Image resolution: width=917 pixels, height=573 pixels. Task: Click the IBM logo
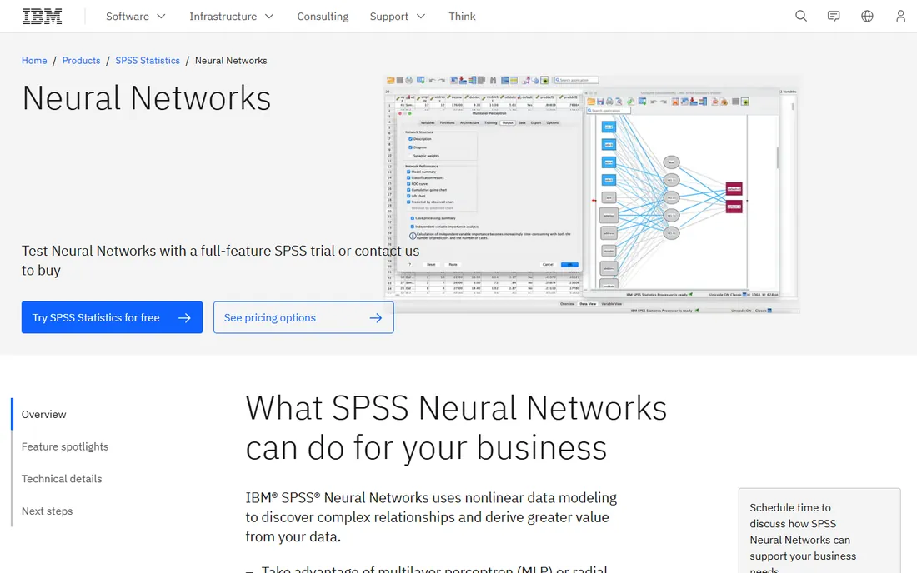click(43, 17)
